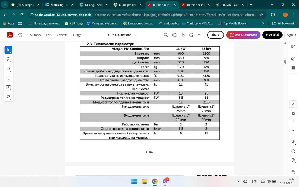
Task: Click the Share button
Action: click(215, 35)
